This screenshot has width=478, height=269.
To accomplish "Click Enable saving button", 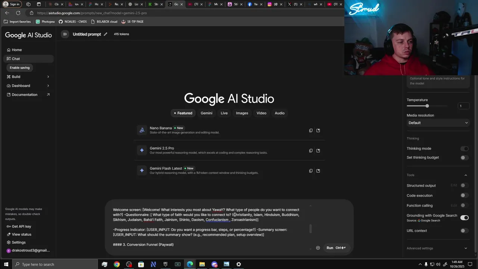I will (20, 68).
